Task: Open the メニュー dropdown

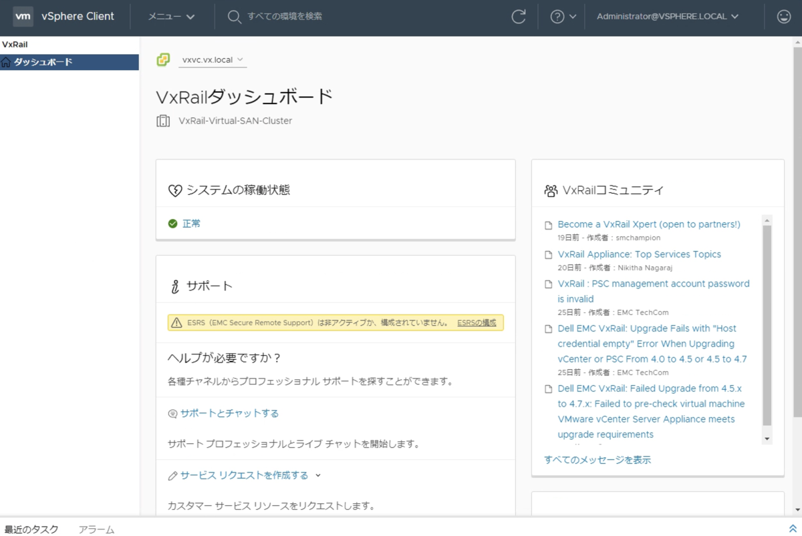Action: 171,17
